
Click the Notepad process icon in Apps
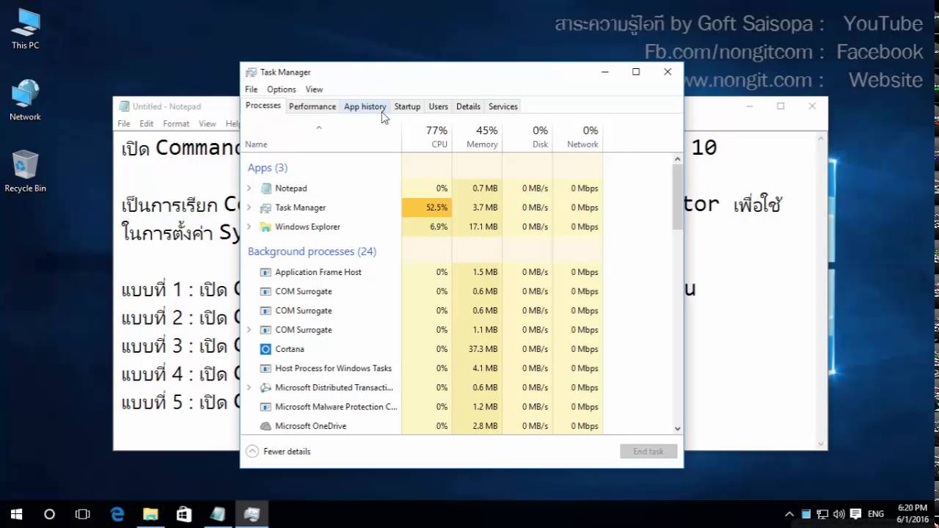(266, 188)
